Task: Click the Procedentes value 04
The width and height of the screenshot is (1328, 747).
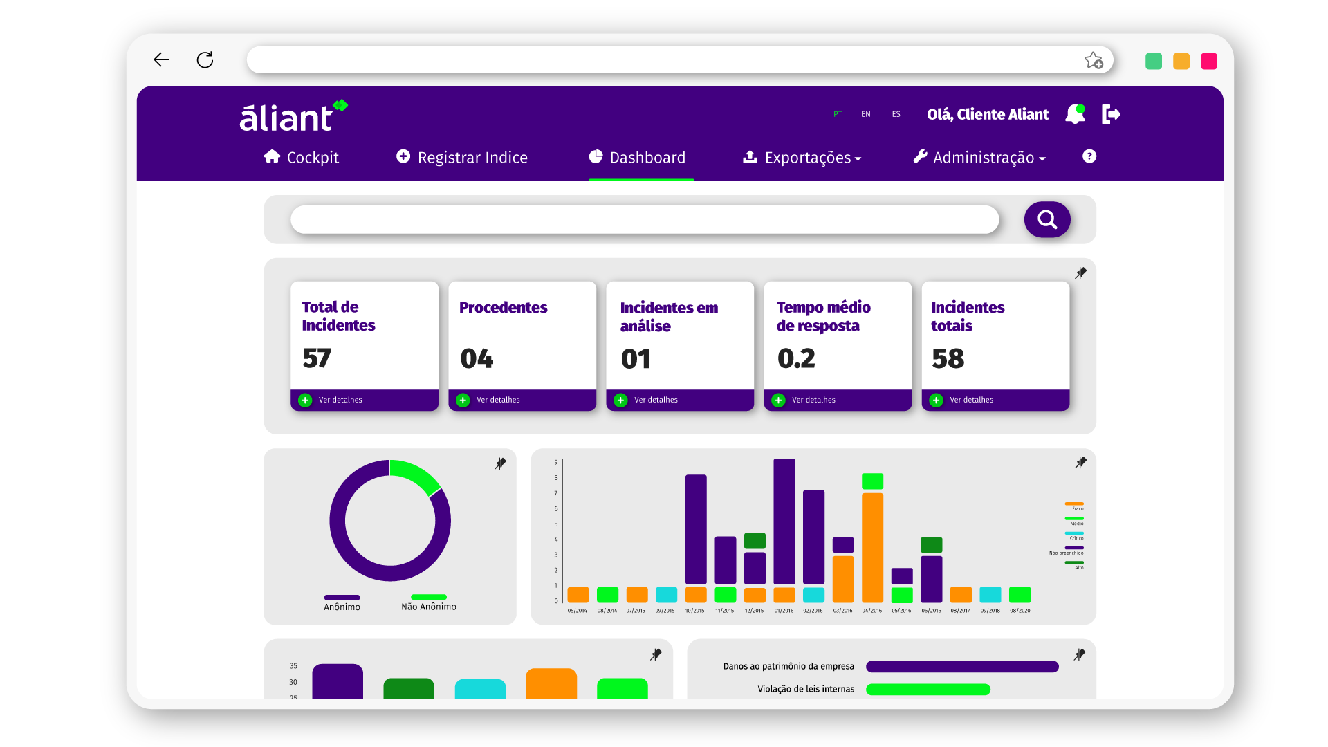Action: [477, 358]
